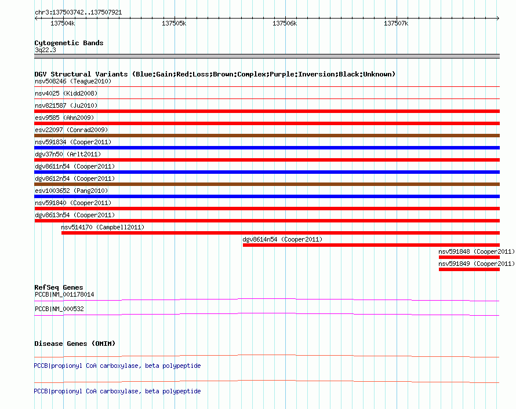
Task: Click the 137504k ruler position label
Action: coord(63,23)
